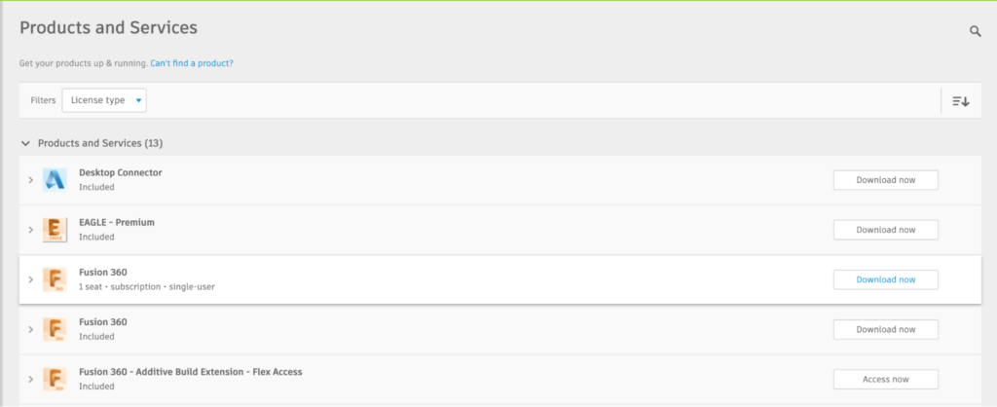The height and width of the screenshot is (407, 997).
Task: Expand the Additive Build Extension row
Action: [30, 379]
